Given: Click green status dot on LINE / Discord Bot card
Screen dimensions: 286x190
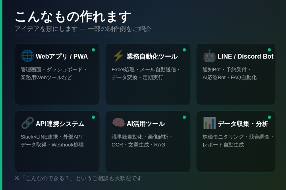Looking at the screenshot, I should click(x=269, y=50).
